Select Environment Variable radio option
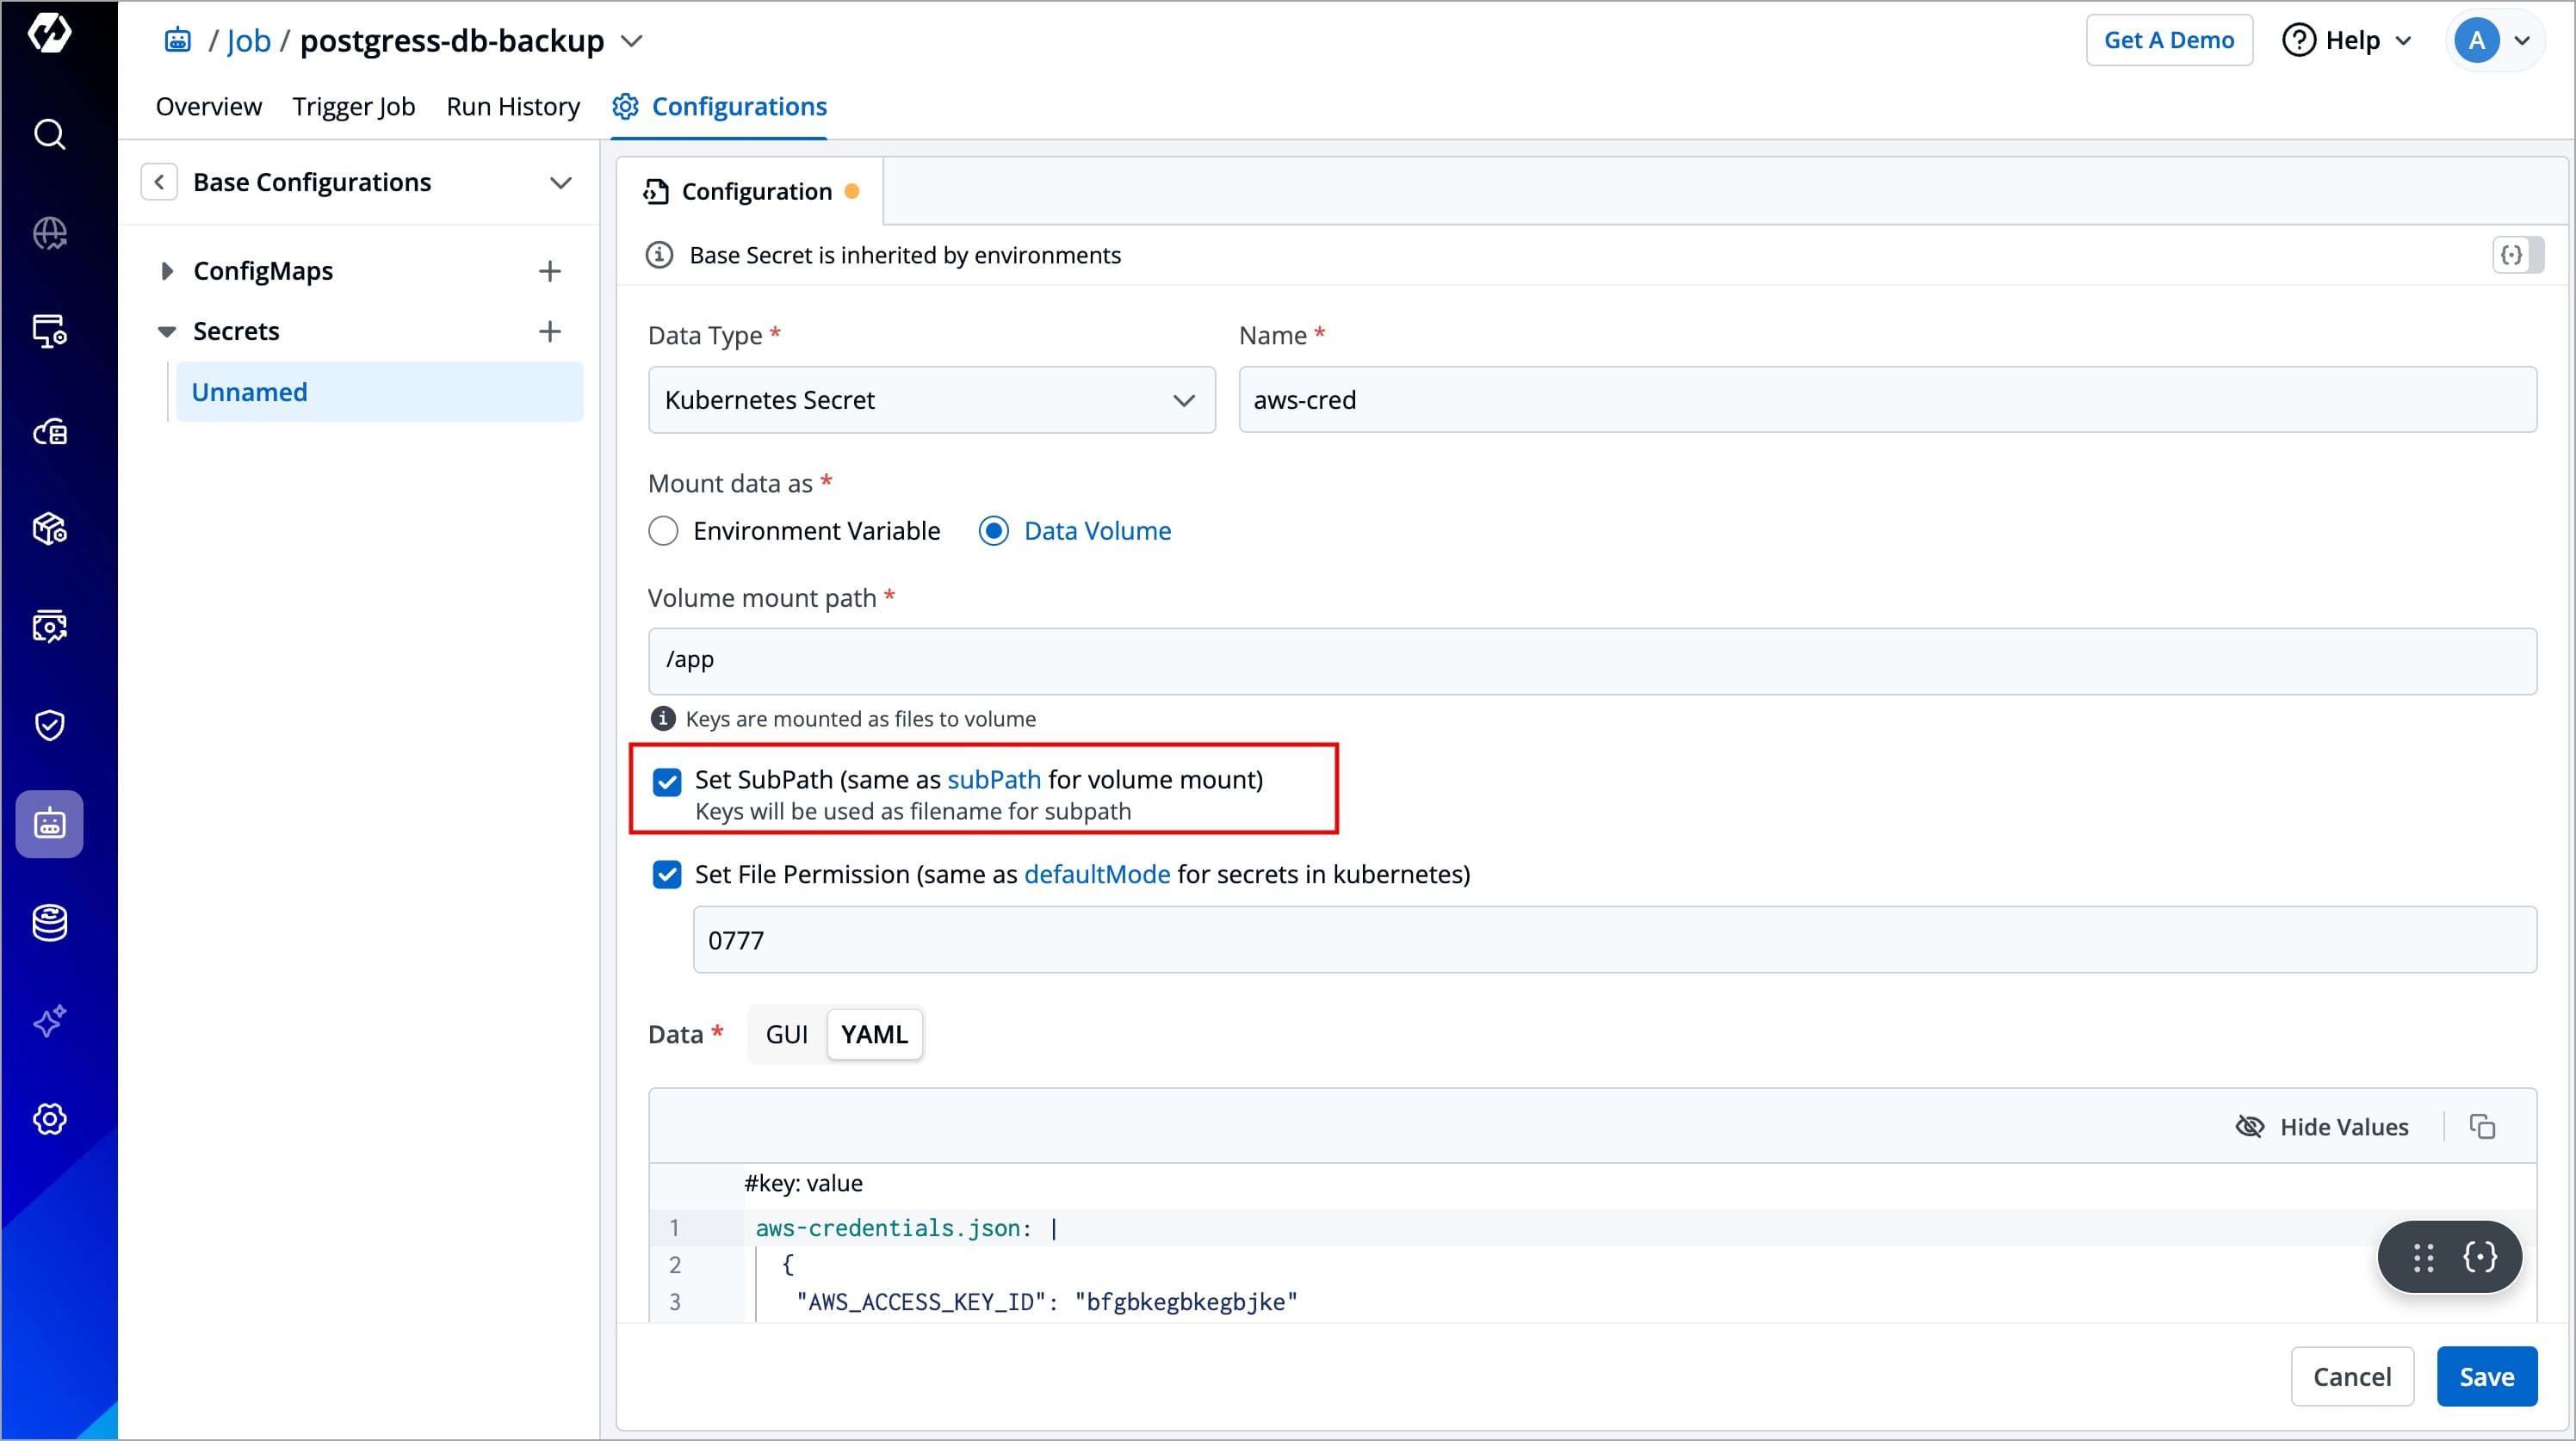The width and height of the screenshot is (2576, 1441). 663,531
